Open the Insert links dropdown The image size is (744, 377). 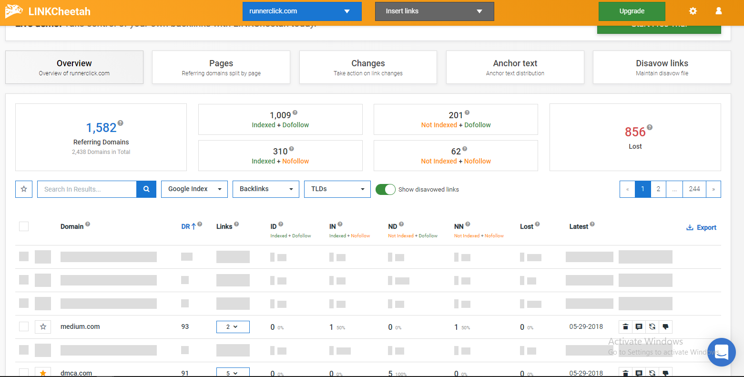tap(435, 11)
